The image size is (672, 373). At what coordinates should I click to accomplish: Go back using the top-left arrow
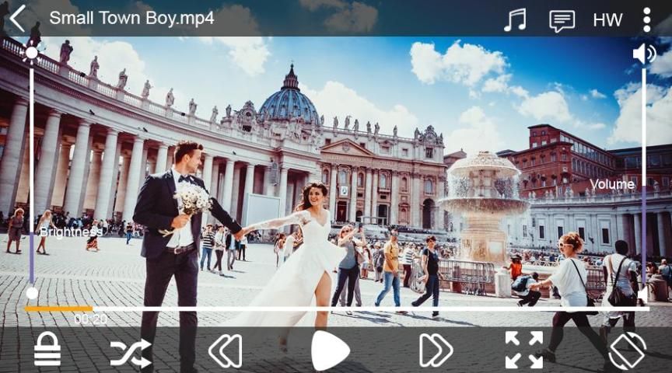click(18, 19)
